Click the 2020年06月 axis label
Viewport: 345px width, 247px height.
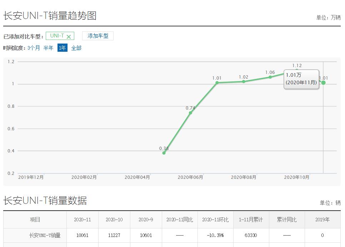coord(191,177)
